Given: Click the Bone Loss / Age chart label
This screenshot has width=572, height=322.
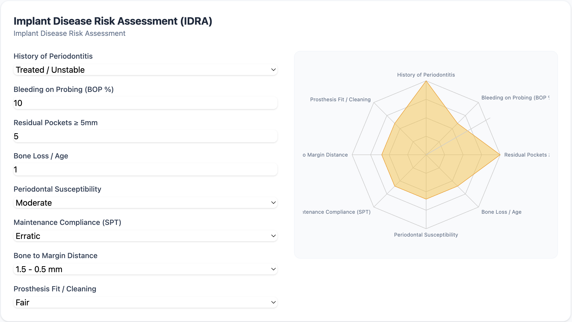Looking at the screenshot, I should tap(501, 212).
